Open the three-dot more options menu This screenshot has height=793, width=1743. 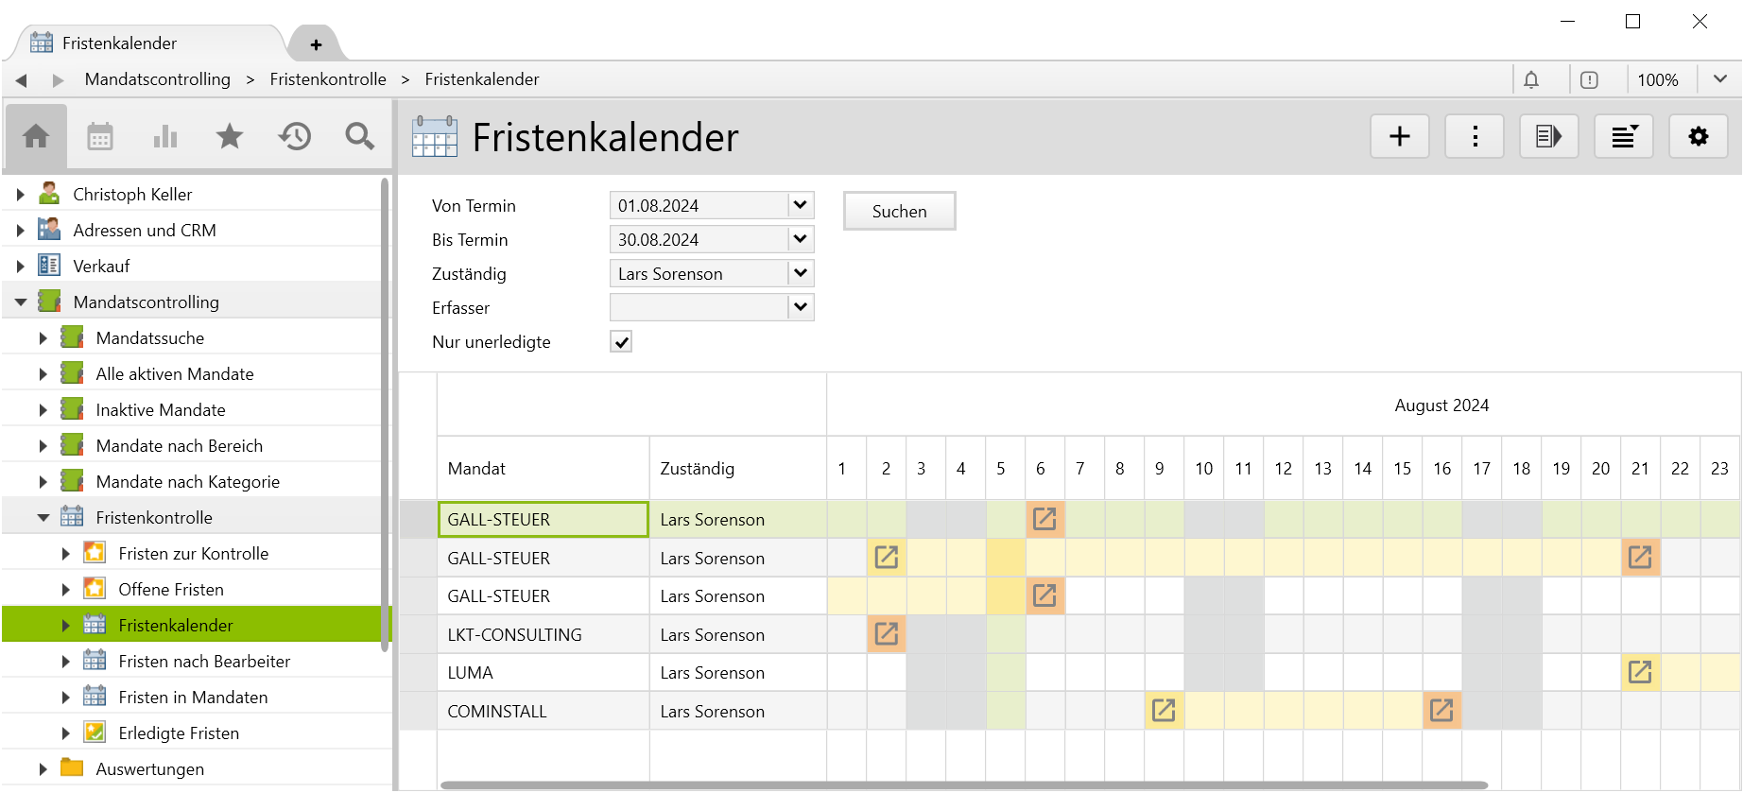click(1474, 137)
